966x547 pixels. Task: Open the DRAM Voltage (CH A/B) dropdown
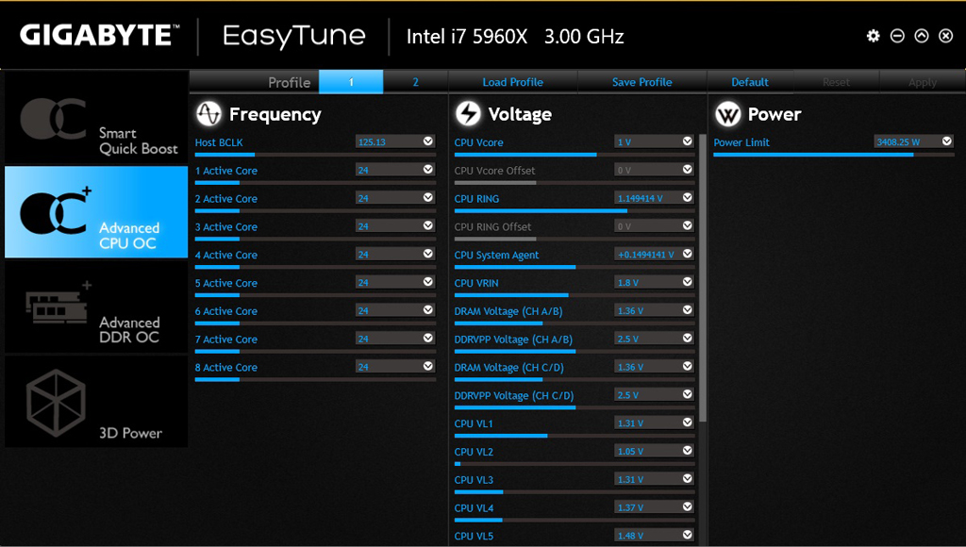pos(687,310)
